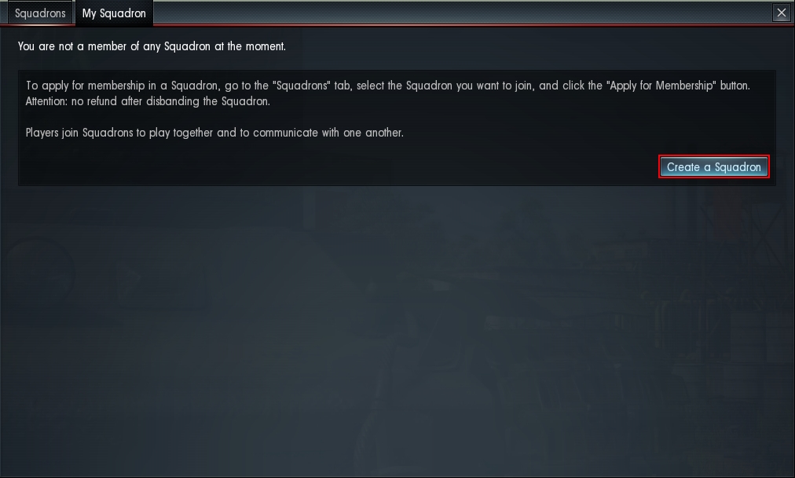Click the 'Players join Squadrons' description line
795x478 pixels.
214,133
